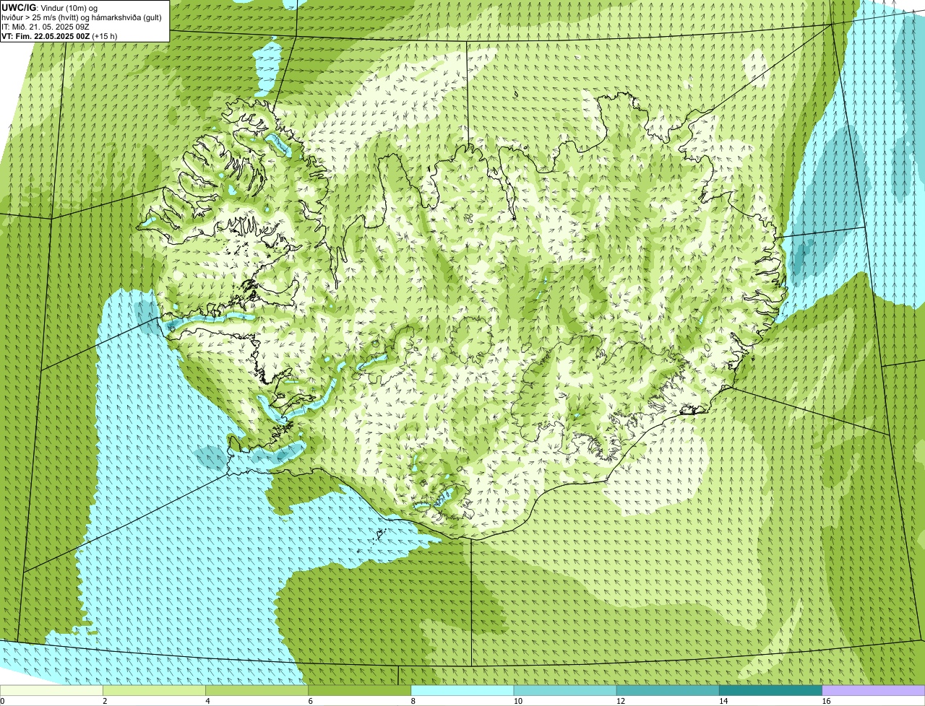
Task: Click the legend scale label "6"
Action: click(x=310, y=701)
